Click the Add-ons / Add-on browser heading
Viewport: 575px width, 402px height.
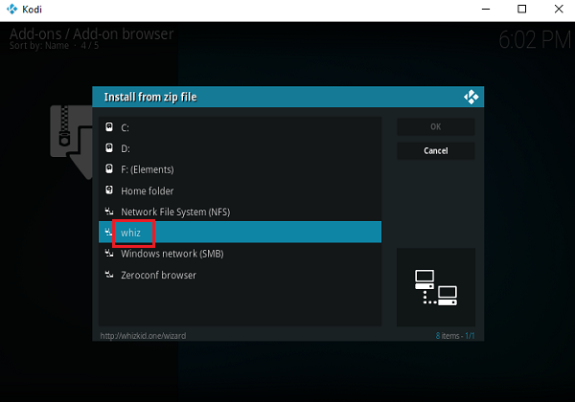click(91, 33)
